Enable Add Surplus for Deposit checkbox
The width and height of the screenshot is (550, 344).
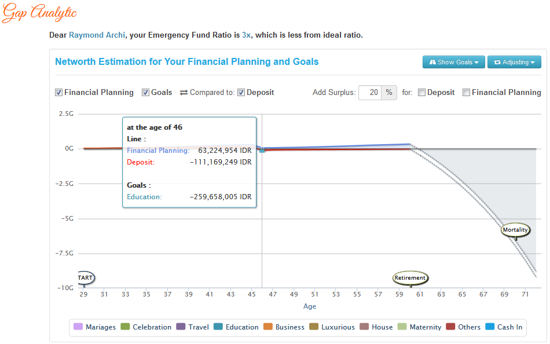coord(421,93)
